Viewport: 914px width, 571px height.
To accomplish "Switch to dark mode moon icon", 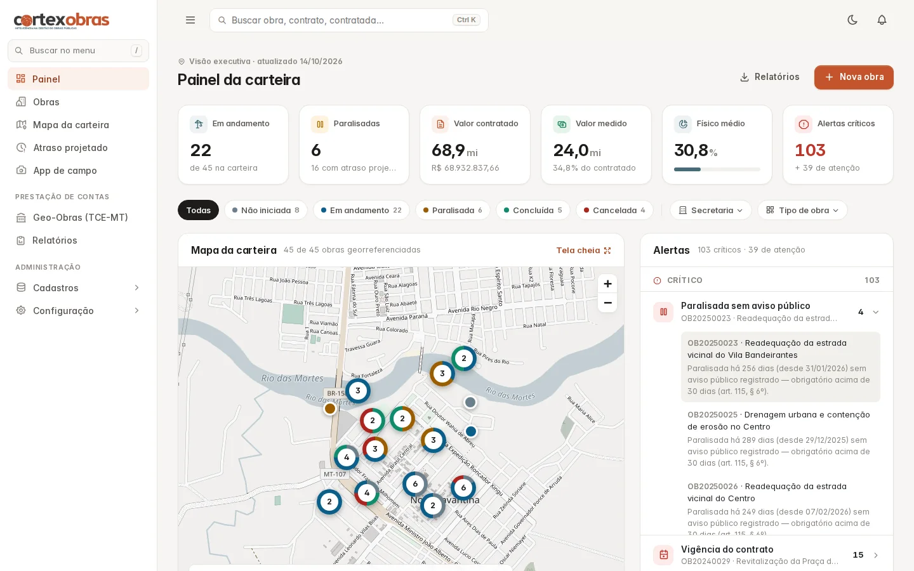I will point(852,20).
